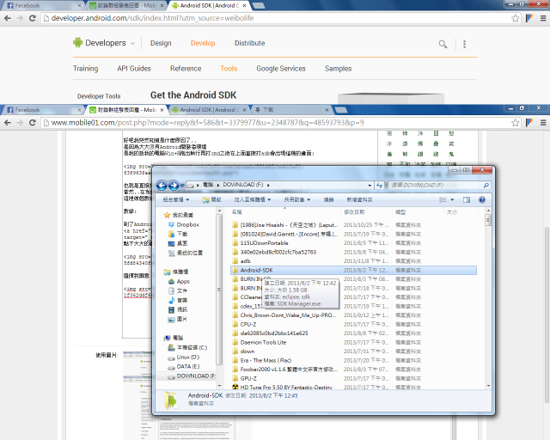The height and width of the screenshot is (440, 550).
Task: Open the Chrome menu in the mobile01 window
Action: coord(543,122)
